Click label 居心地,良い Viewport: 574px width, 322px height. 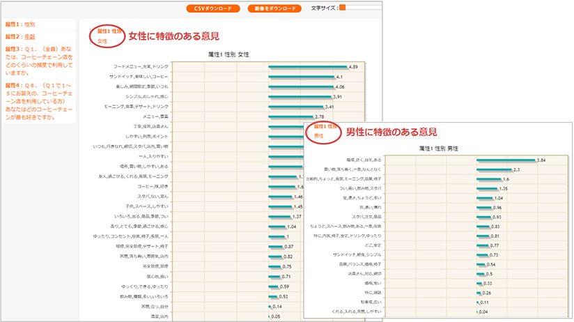point(157,277)
